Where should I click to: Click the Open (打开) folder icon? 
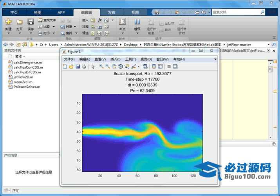click(x=20, y=22)
